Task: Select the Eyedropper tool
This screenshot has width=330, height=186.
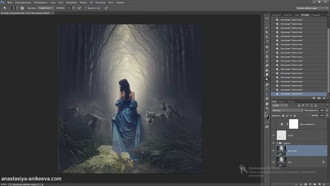Action: pyautogui.click(x=267, y=41)
